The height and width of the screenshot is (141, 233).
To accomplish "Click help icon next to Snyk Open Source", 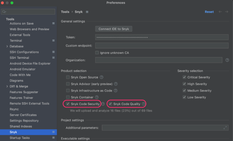I will coord(102,77).
